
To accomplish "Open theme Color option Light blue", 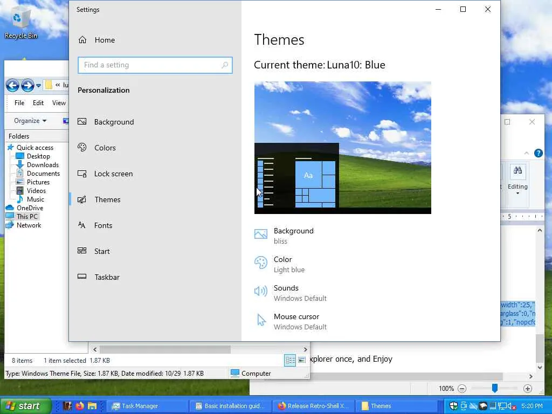I will click(280, 264).
